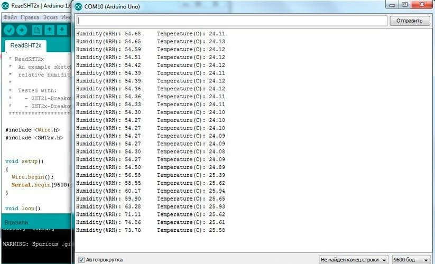Viewport: 435px width, 264px height.
Task: Close the COM10 serial monitor window
Action: pyautogui.click(x=422, y=5)
